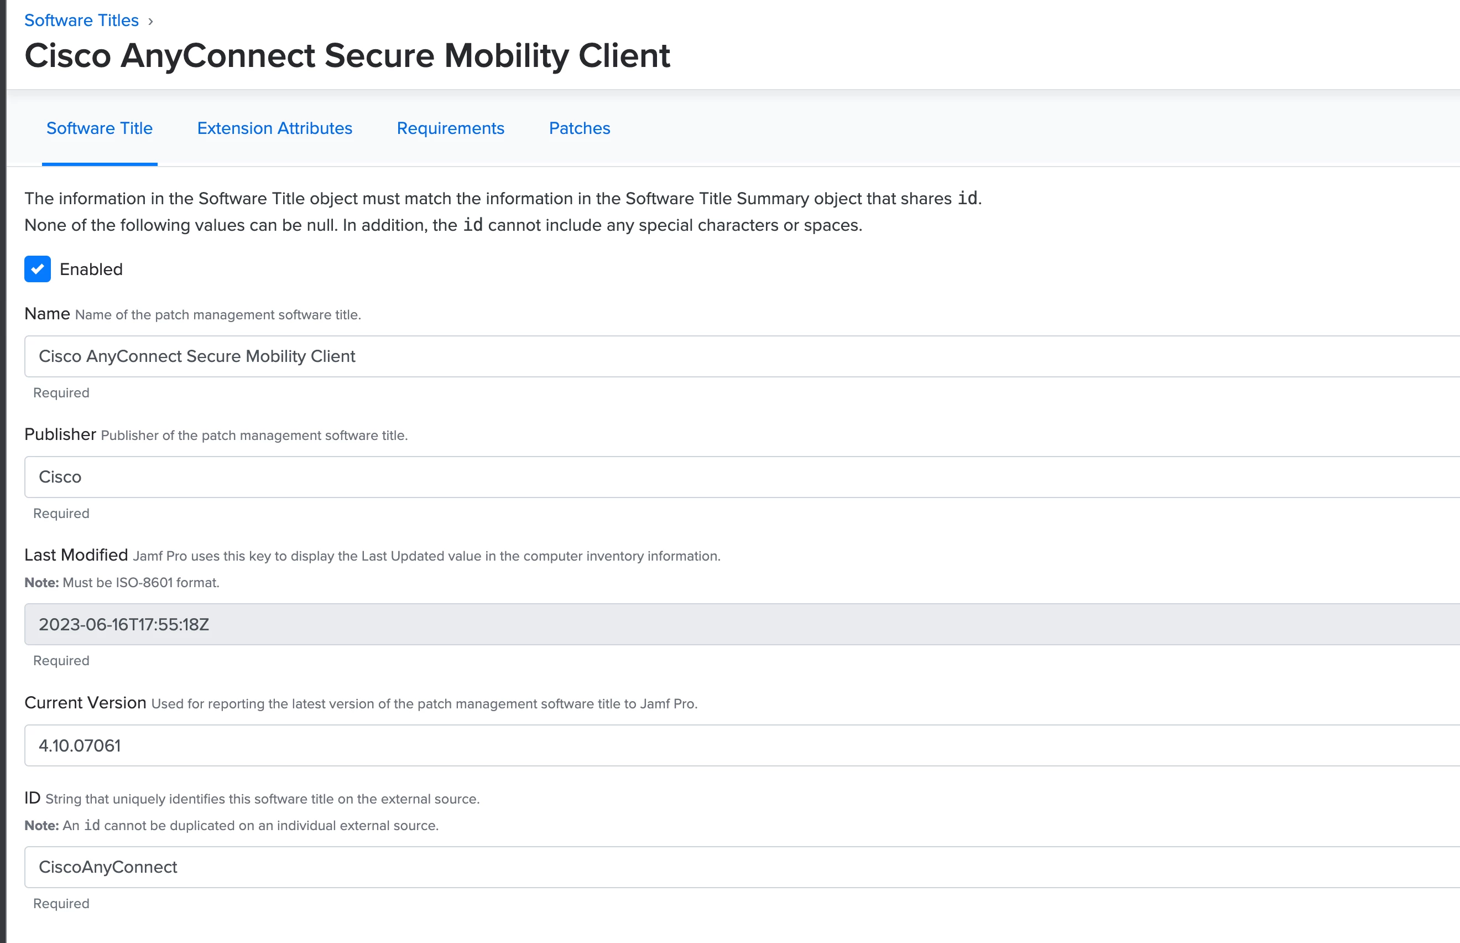Click the page heading Cisco AnyConnect Secure Mobility Client
Viewport: 1460px width, 943px height.
[x=347, y=56]
